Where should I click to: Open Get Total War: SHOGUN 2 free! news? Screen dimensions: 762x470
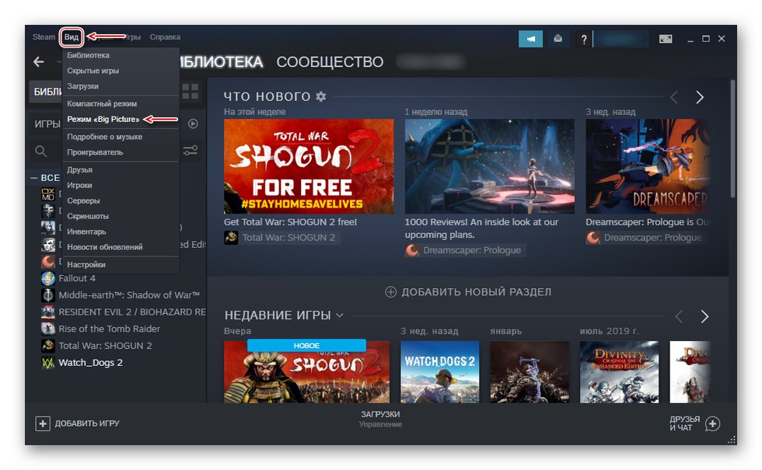(290, 222)
